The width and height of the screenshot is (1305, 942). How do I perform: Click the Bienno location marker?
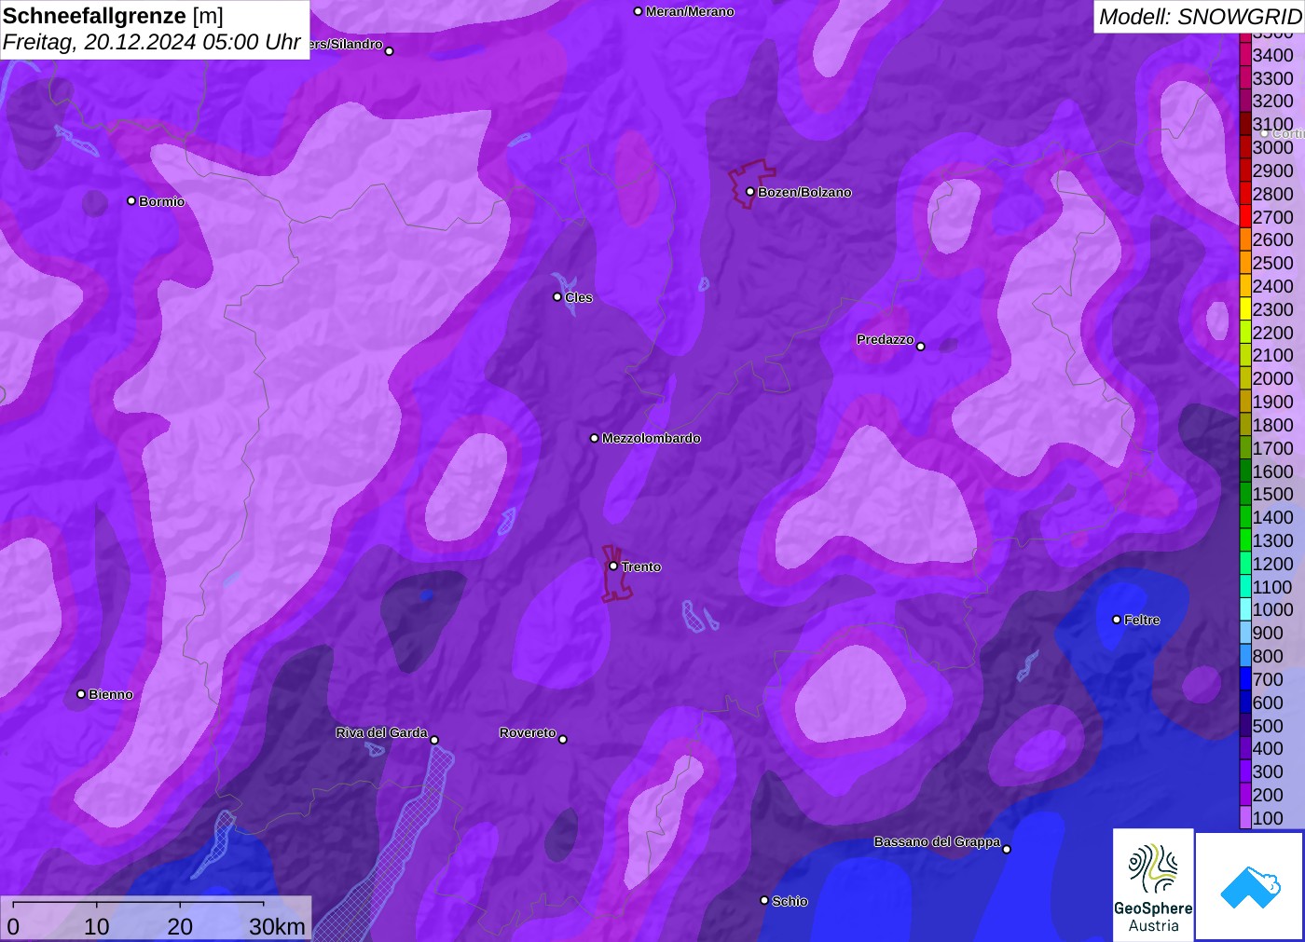point(81,694)
